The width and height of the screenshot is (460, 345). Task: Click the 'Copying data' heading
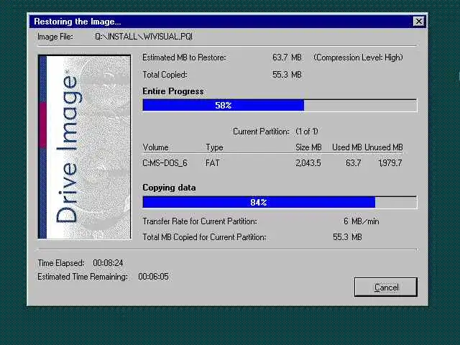click(x=169, y=188)
